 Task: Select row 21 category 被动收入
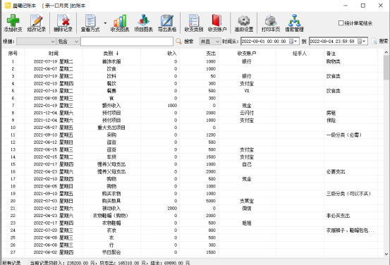pos(111,208)
